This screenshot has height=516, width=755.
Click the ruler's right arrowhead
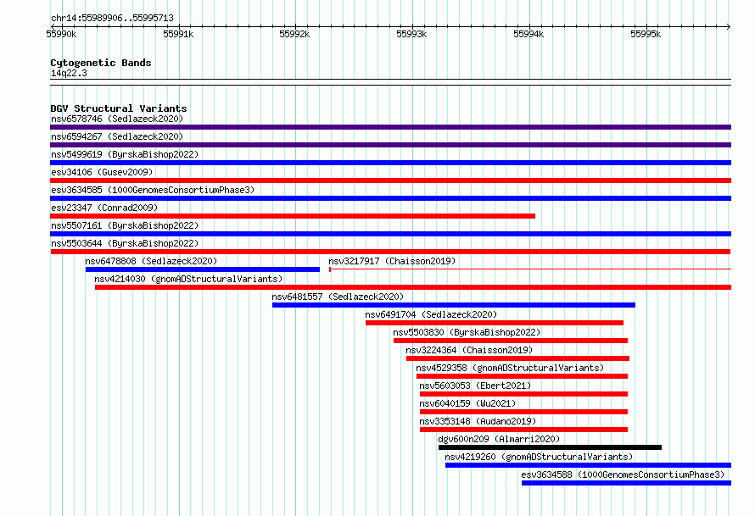pyautogui.click(x=729, y=26)
